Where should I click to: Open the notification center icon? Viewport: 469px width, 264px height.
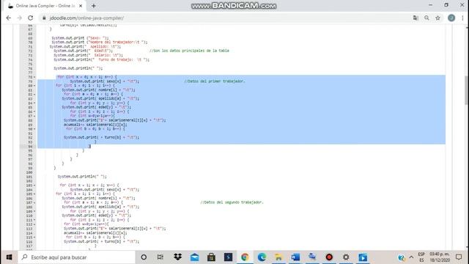pos(459,257)
